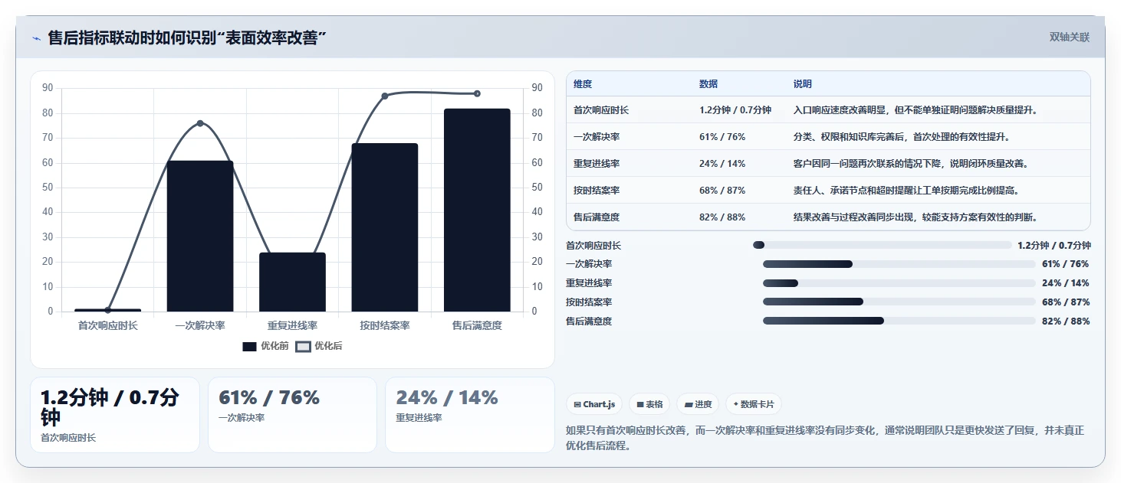Click the lightning icon beside the title
Screen dimensions: 1121x483
click(x=37, y=38)
